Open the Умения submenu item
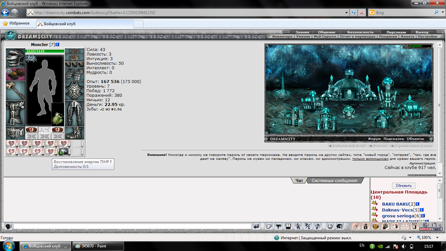The height and width of the screenshot is (251, 446). click(x=303, y=37)
